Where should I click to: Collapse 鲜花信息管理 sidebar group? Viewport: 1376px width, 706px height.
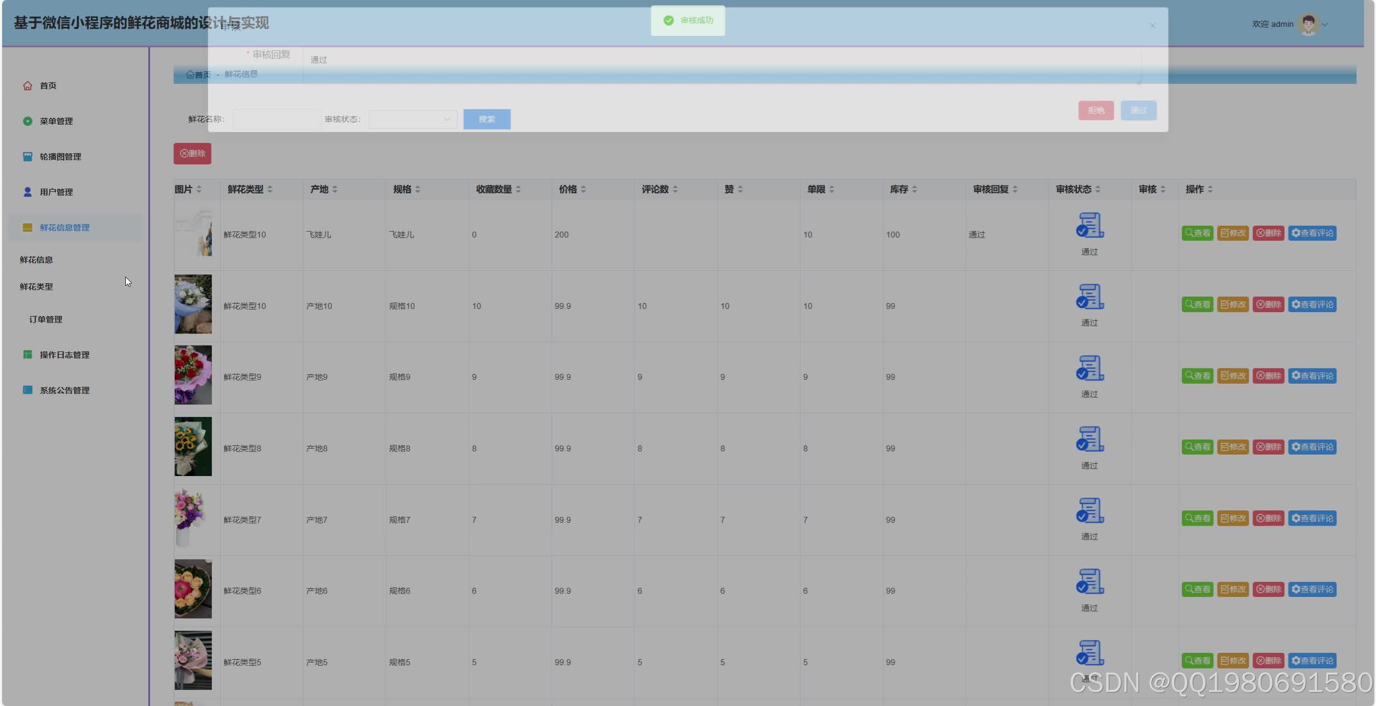(x=64, y=227)
